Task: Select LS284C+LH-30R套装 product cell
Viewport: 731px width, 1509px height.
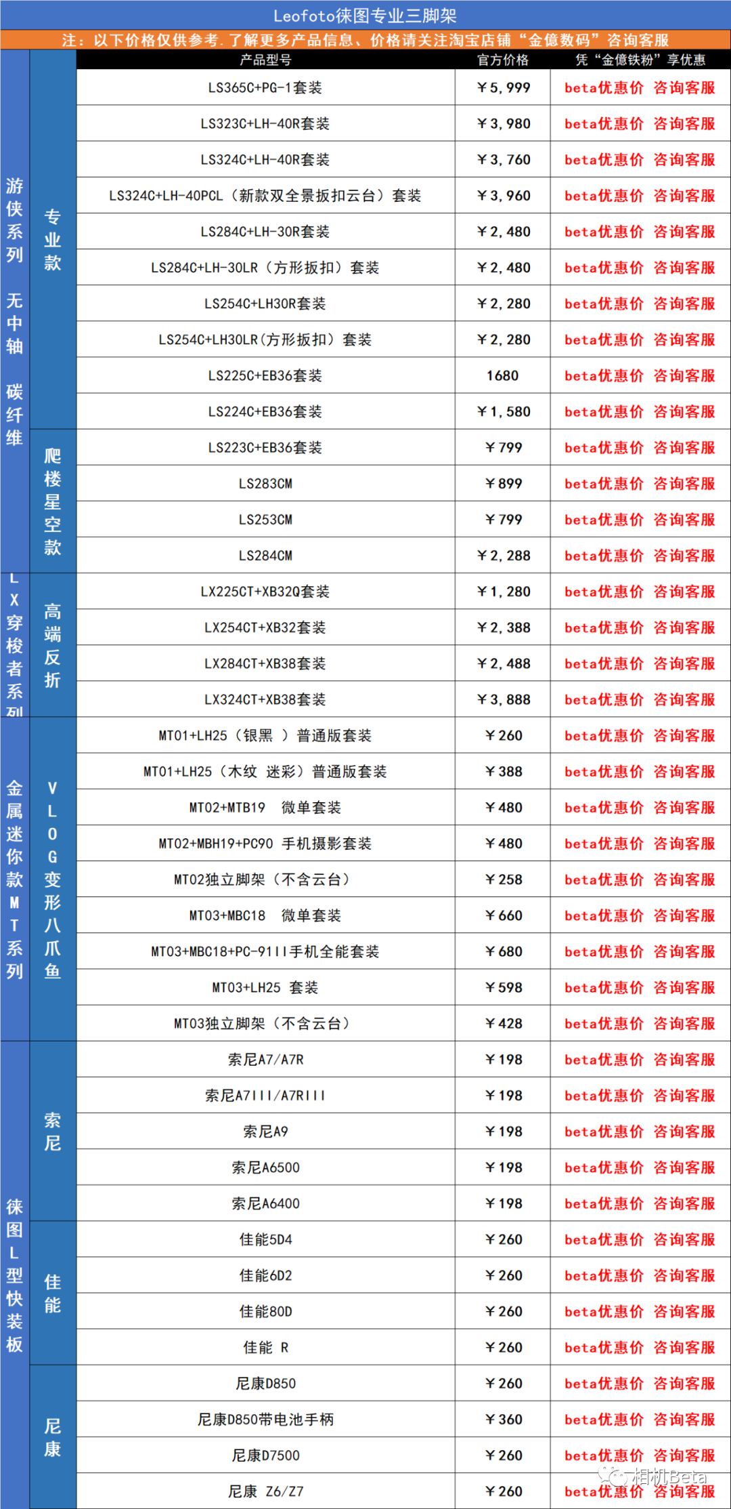Action: tap(265, 231)
